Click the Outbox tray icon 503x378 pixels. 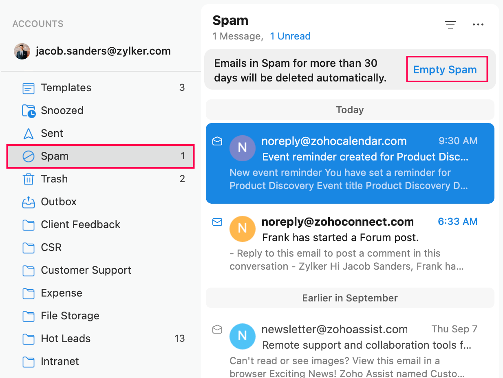pyautogui.click(x=28, y=202)
